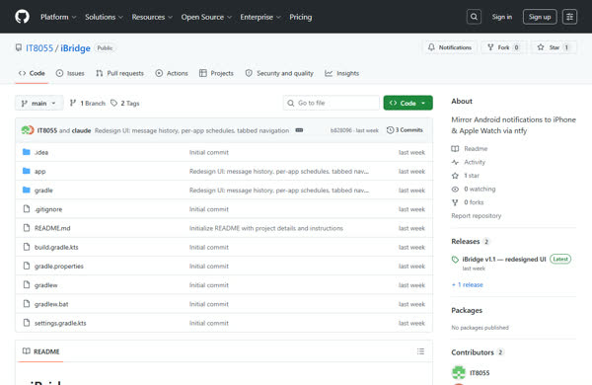Image resolution: width=592 pixels, height=385 pixels.
Task: Click the Initialize README commit message
Action: [266, 228]
